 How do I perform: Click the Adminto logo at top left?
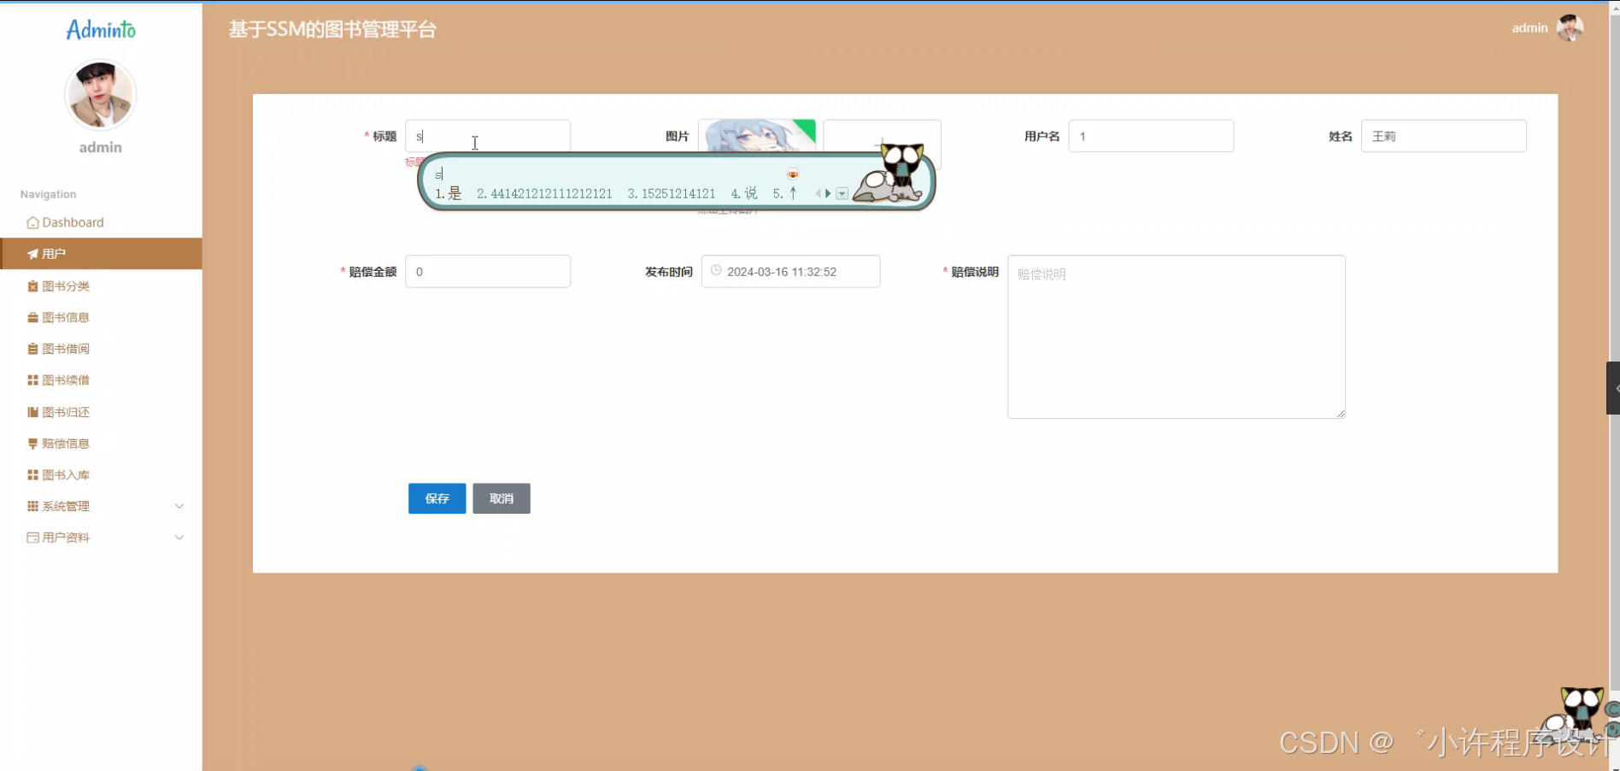[x=100, y=29]
